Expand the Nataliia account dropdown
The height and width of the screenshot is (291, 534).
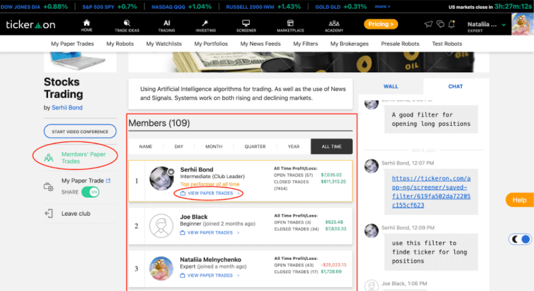click(503, 24)
